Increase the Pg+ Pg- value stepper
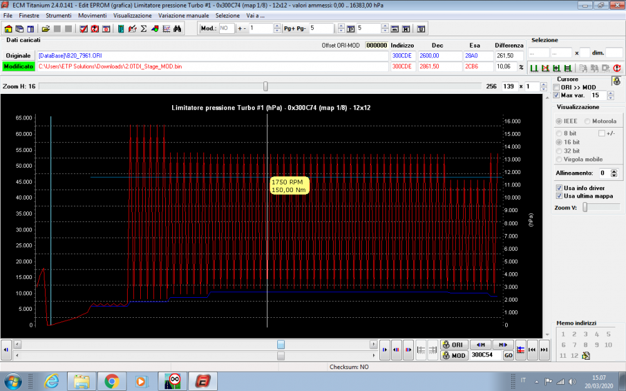This screenshot has width=626, height=391. pyautogui.click(x=341, y=26)
